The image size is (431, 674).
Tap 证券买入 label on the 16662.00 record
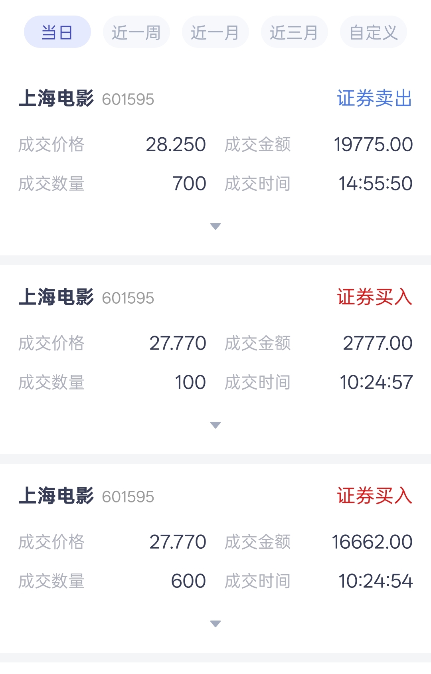point(374,496)
